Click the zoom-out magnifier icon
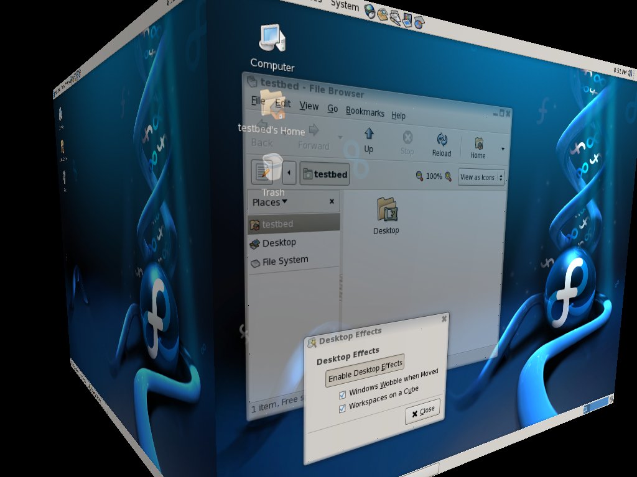 coord(421,176)
